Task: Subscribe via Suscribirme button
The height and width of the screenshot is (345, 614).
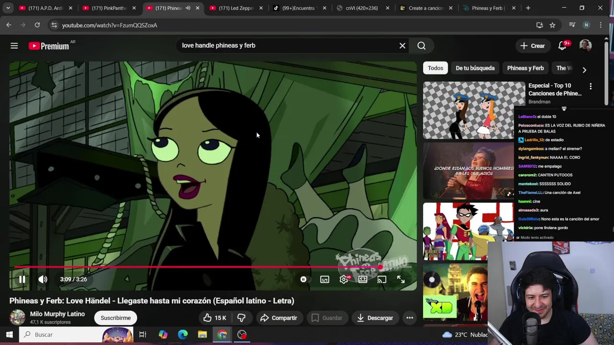Action: 116,318
